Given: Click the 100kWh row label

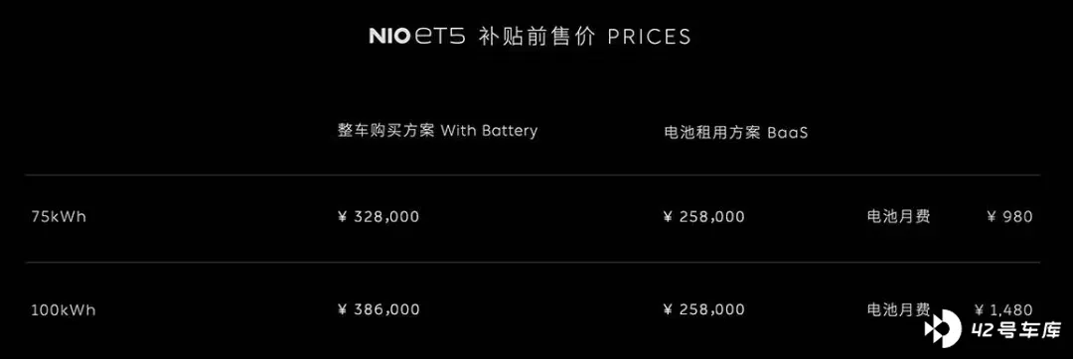Looking at the screenshot, I should [63, 309].
